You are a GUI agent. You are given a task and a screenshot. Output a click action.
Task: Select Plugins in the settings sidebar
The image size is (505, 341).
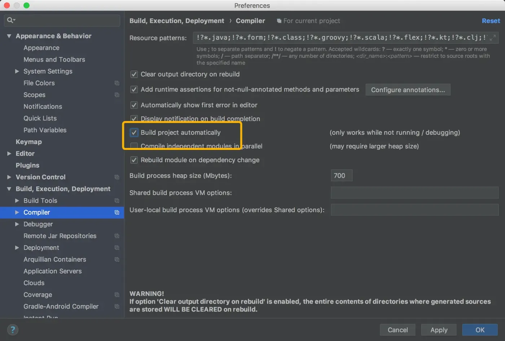click(x=27, y=165)
